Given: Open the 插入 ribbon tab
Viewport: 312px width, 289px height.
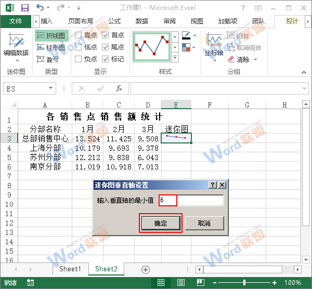Looking at the screenshot, I should point(47,21).
